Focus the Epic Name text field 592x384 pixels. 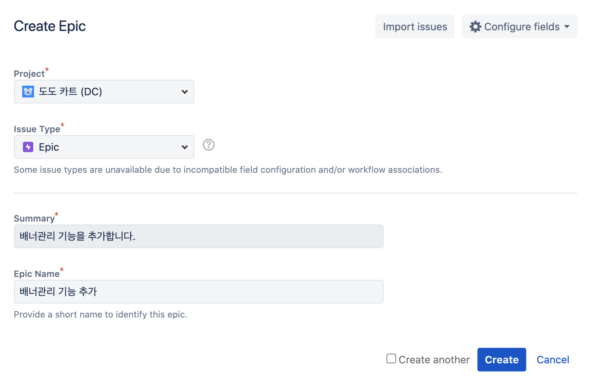tap(199, 292)
